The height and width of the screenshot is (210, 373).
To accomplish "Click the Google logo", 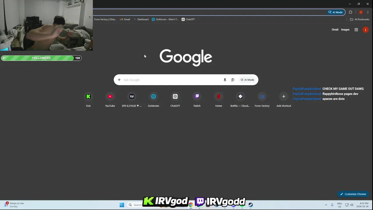I will pos(186,57).
